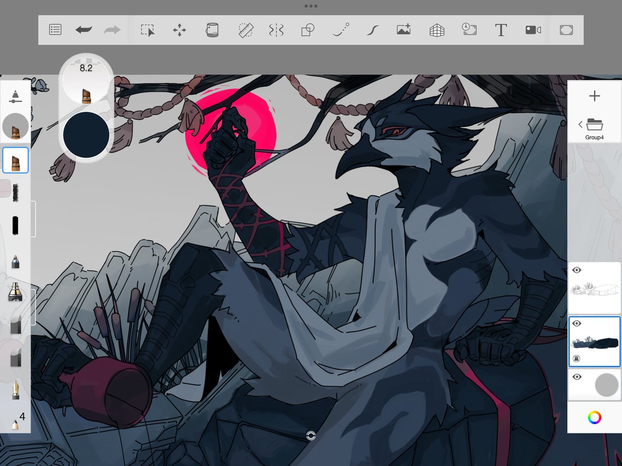Tap the circular UI toggle at canvas bottom
The width and height of the screenshot is (622, 466).
[x=311, y=436]
